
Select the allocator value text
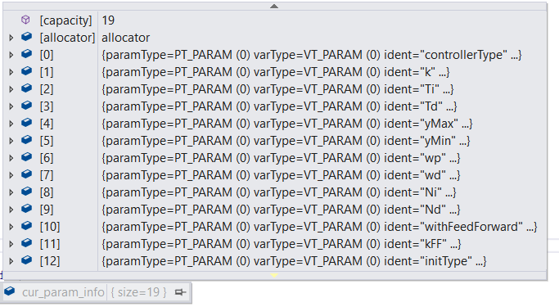tap(125, 38)
